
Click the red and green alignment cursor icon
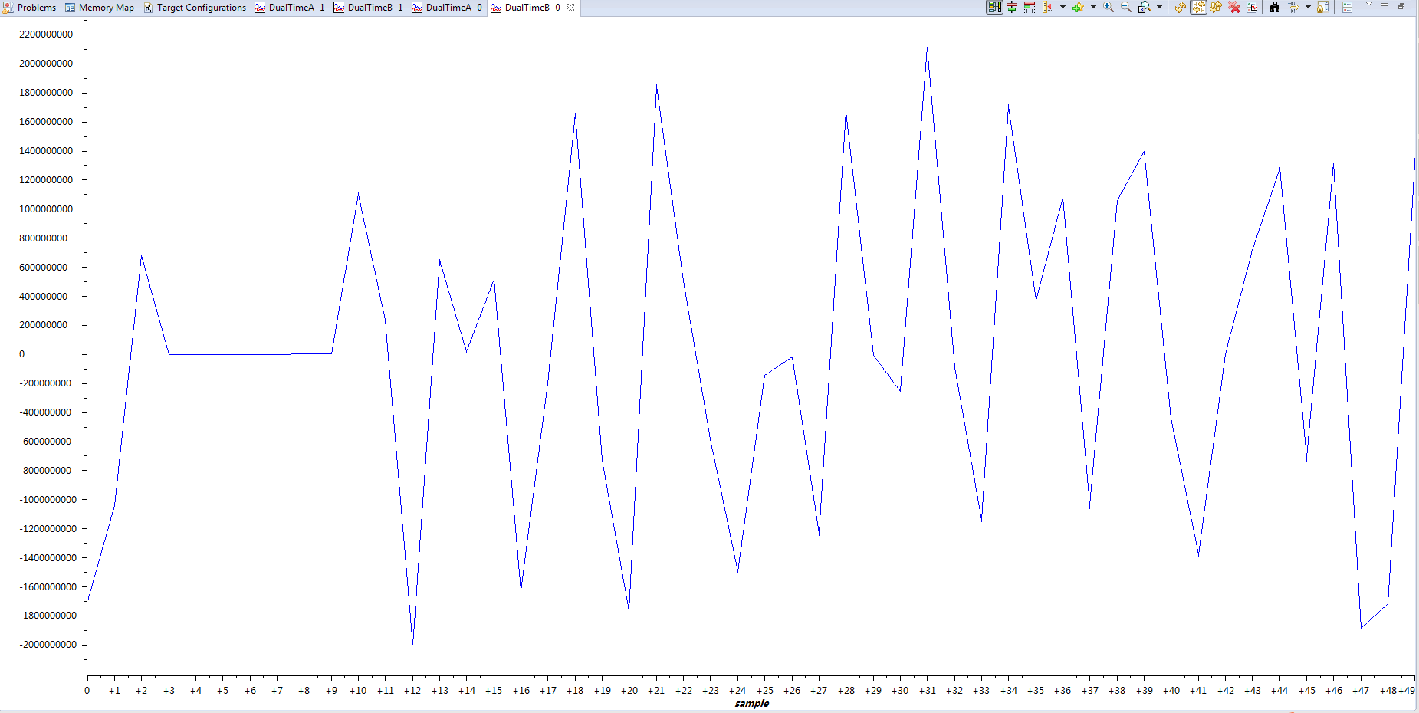point(1012,7)
